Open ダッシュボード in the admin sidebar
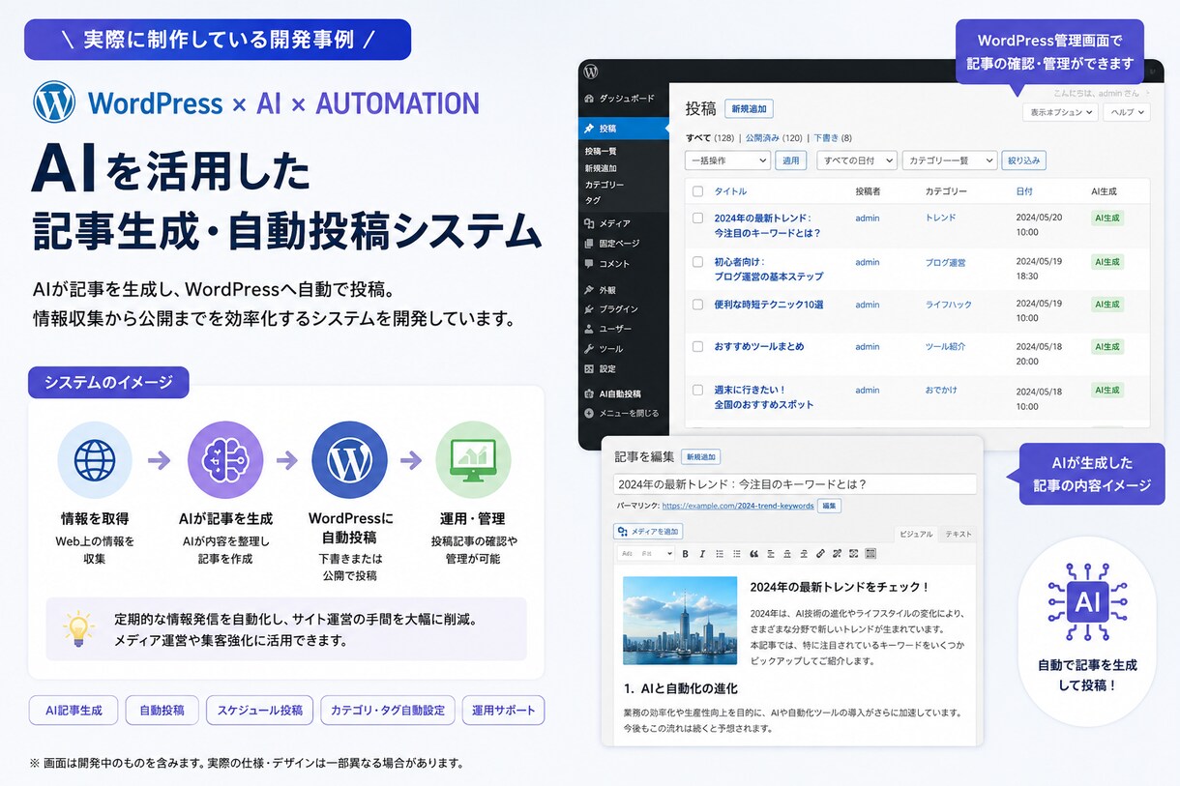Viewport: 1180px width, 786px height. tap(619, 99)
